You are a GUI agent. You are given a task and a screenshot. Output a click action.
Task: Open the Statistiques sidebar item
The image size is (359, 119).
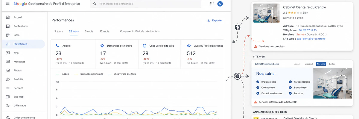[23, 44]
